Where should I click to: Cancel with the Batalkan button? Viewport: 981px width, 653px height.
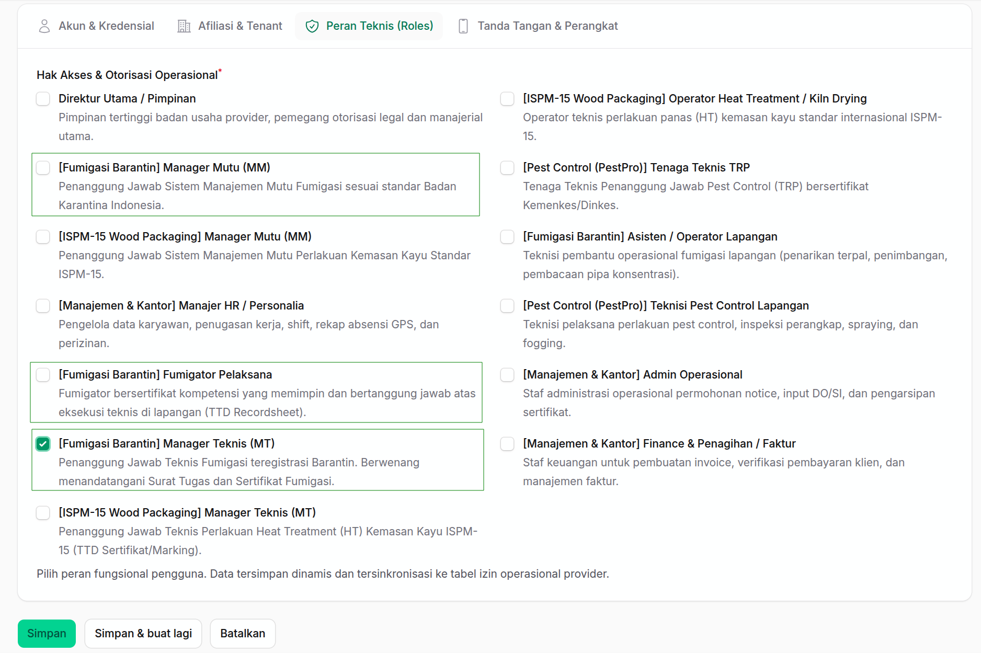[x=243, y=634]
